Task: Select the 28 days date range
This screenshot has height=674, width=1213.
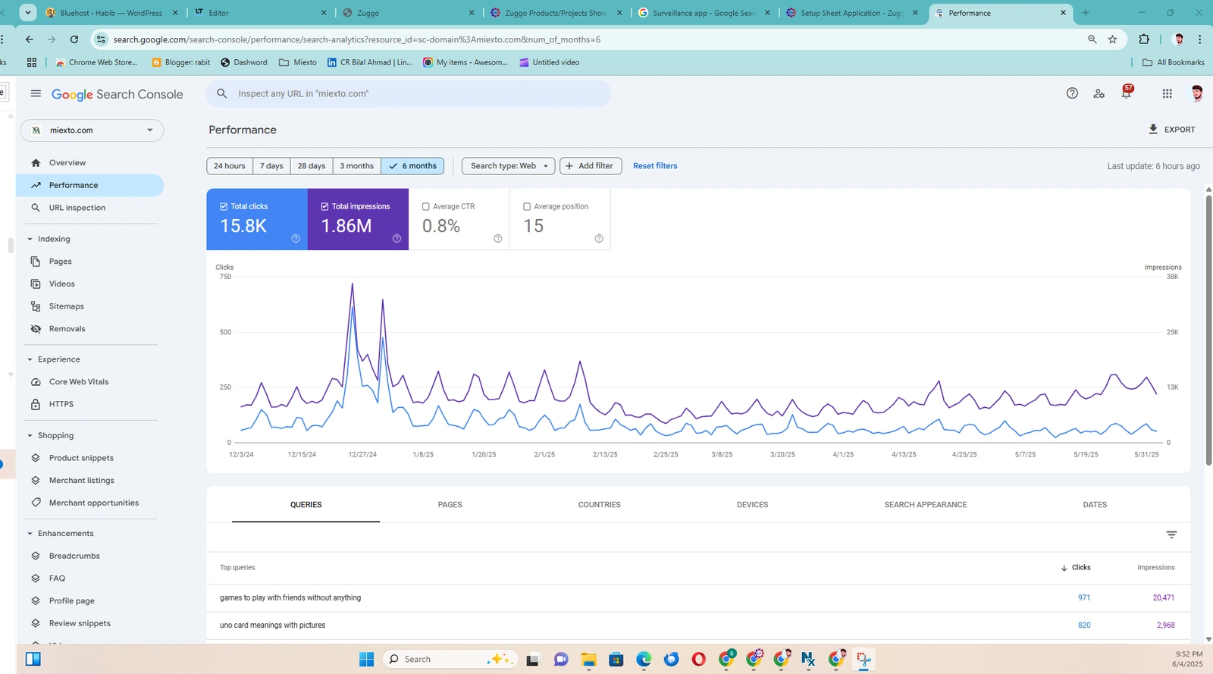Action: coord(312,166)
